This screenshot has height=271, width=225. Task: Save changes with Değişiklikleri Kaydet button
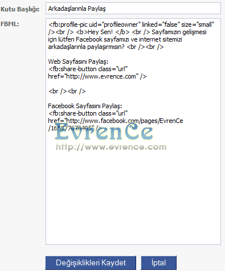91,263
